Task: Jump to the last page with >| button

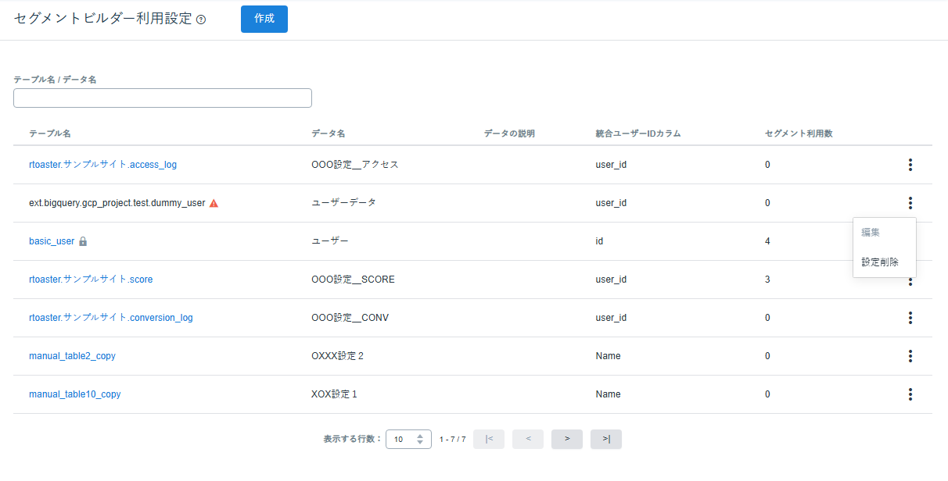Action: 606,439
